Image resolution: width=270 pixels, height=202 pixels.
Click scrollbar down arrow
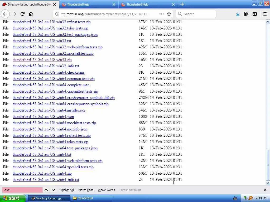click(268, 183)
